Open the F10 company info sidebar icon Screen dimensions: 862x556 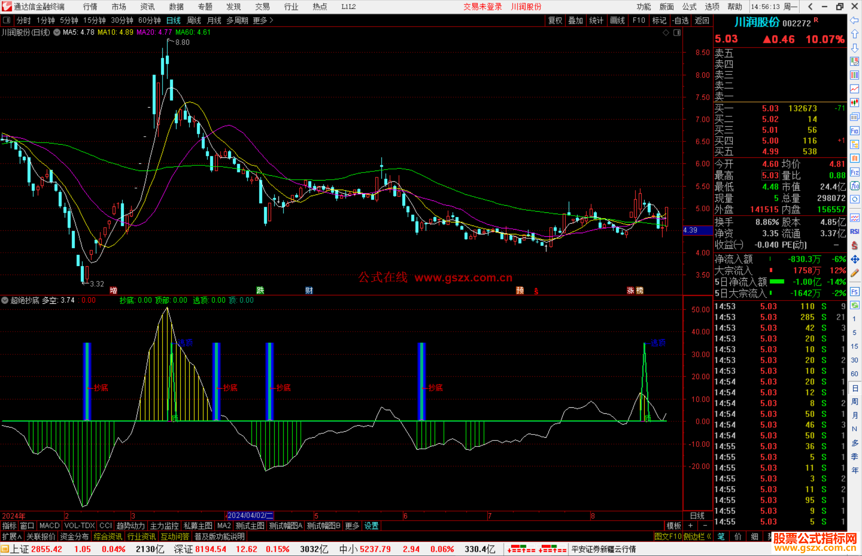coord(854,131)
